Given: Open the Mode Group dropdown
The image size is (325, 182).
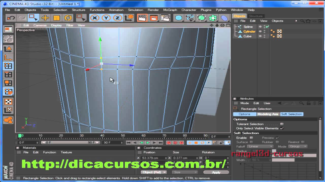Looking at the screenshot, I should [x=298, y=146].
